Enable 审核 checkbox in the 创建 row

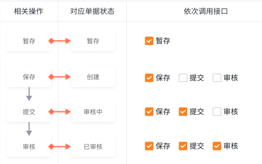pyautogui.click(x=217, y=78)
